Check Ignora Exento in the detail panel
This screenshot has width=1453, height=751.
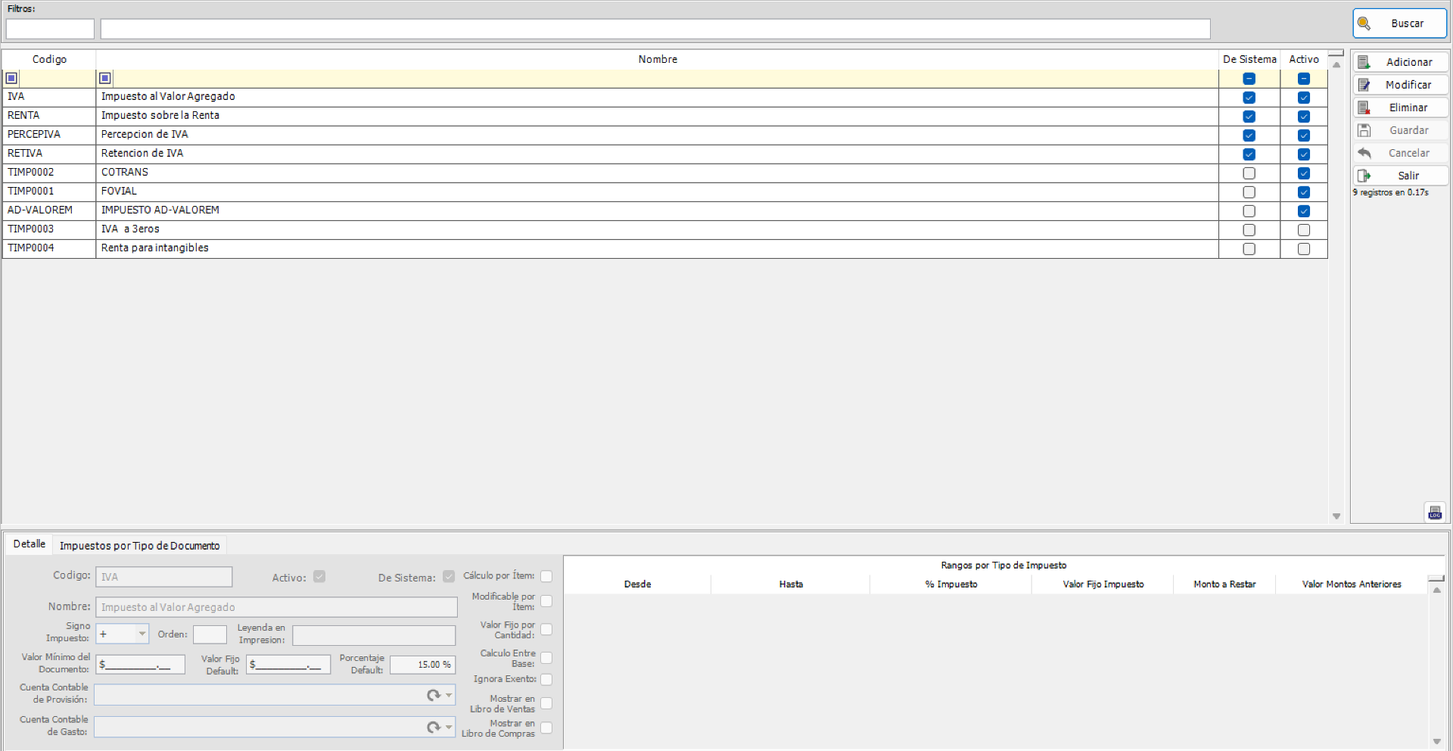click(x=546, y=679)
